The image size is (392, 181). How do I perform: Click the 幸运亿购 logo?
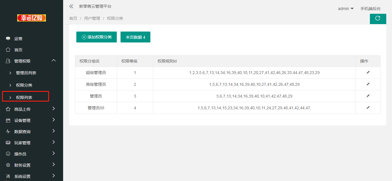32,18
